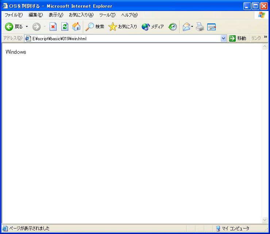
Task: Open the 編集(E) menu
Action: [36, 15]
